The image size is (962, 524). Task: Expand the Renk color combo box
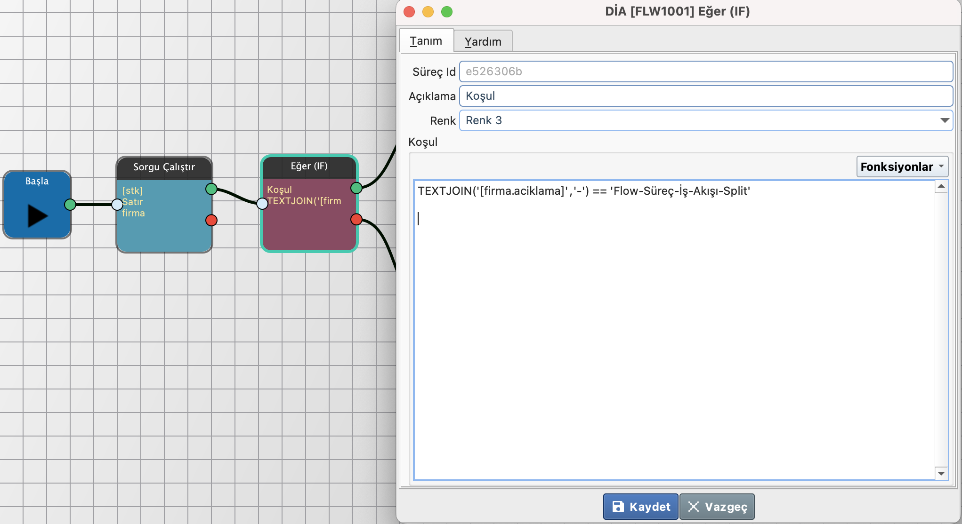point(944,120)
